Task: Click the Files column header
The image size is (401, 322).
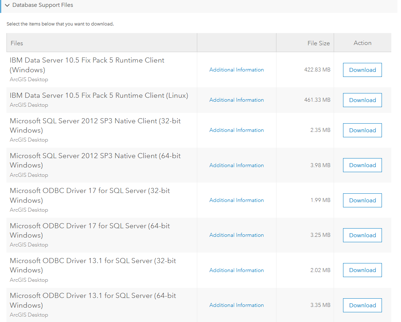Action: [x=17, y=43]
